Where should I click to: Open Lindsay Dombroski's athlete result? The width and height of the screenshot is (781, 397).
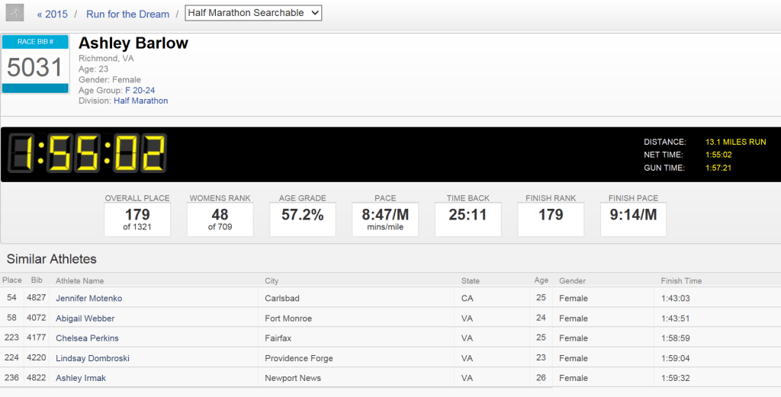[x=92, y=358]
